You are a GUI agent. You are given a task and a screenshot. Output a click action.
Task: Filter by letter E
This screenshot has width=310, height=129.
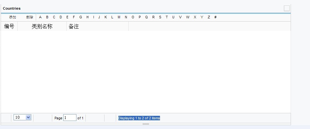67,17
